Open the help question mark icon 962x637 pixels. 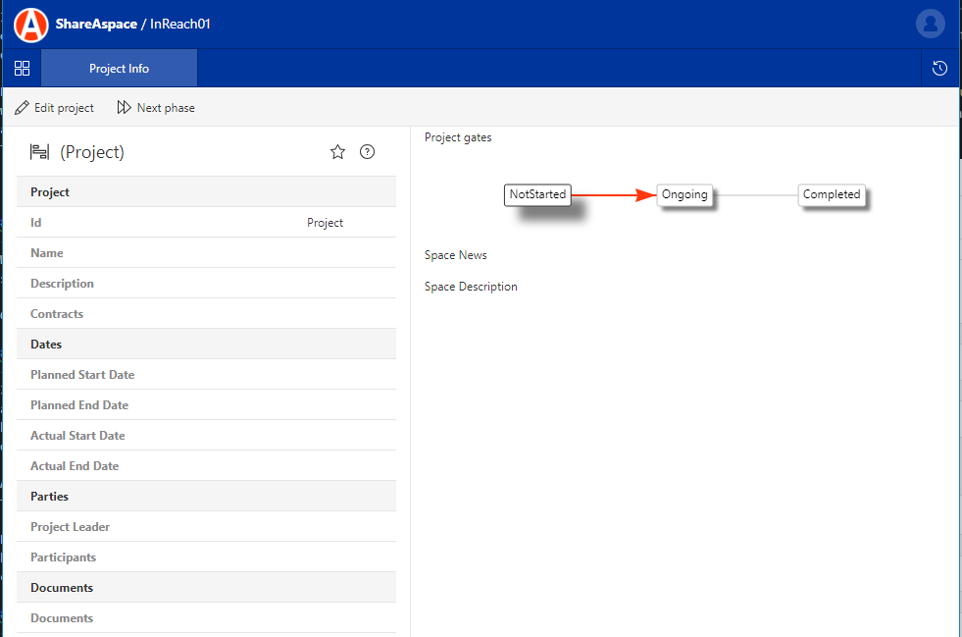click(367, 152)
